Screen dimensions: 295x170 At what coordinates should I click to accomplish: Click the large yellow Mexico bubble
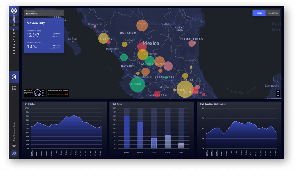click(x=185, y=89)
